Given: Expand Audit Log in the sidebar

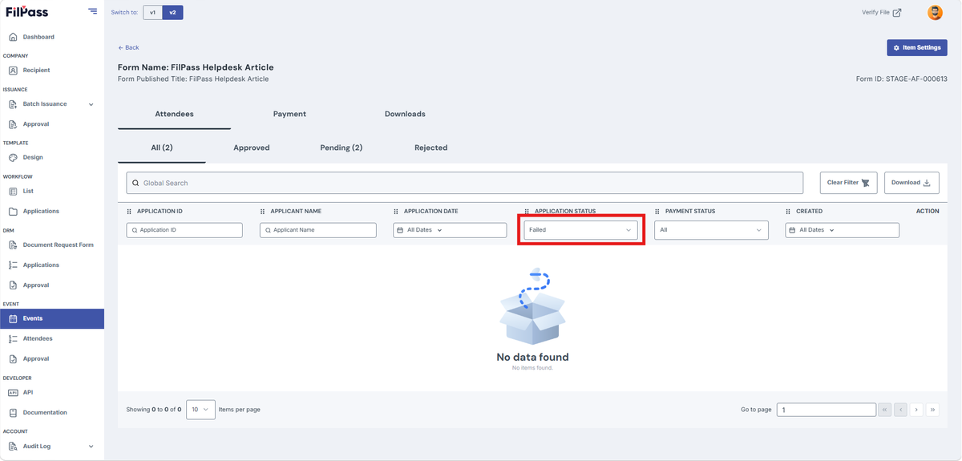Looking at the screenshot, I should pos(52,447).
